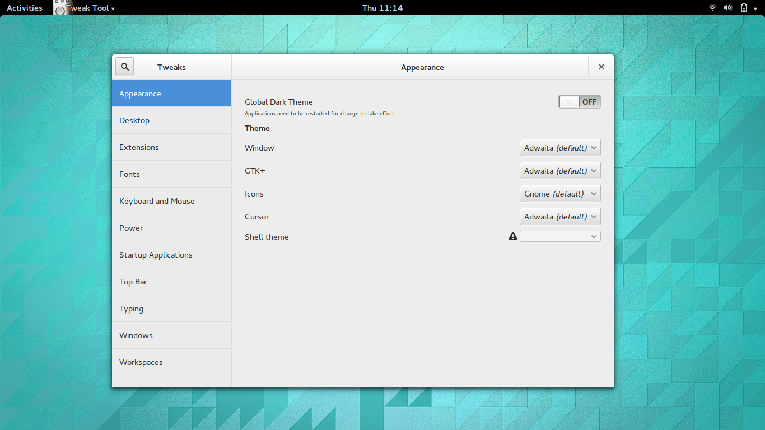Open the Wi-Fi status icon in top bar
This screenshot has height=430, width=765.
pyautogui.click(x=712, y=7)
